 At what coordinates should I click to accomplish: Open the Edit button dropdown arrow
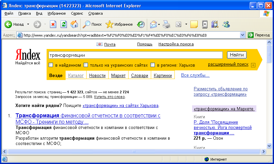[186, 24]
